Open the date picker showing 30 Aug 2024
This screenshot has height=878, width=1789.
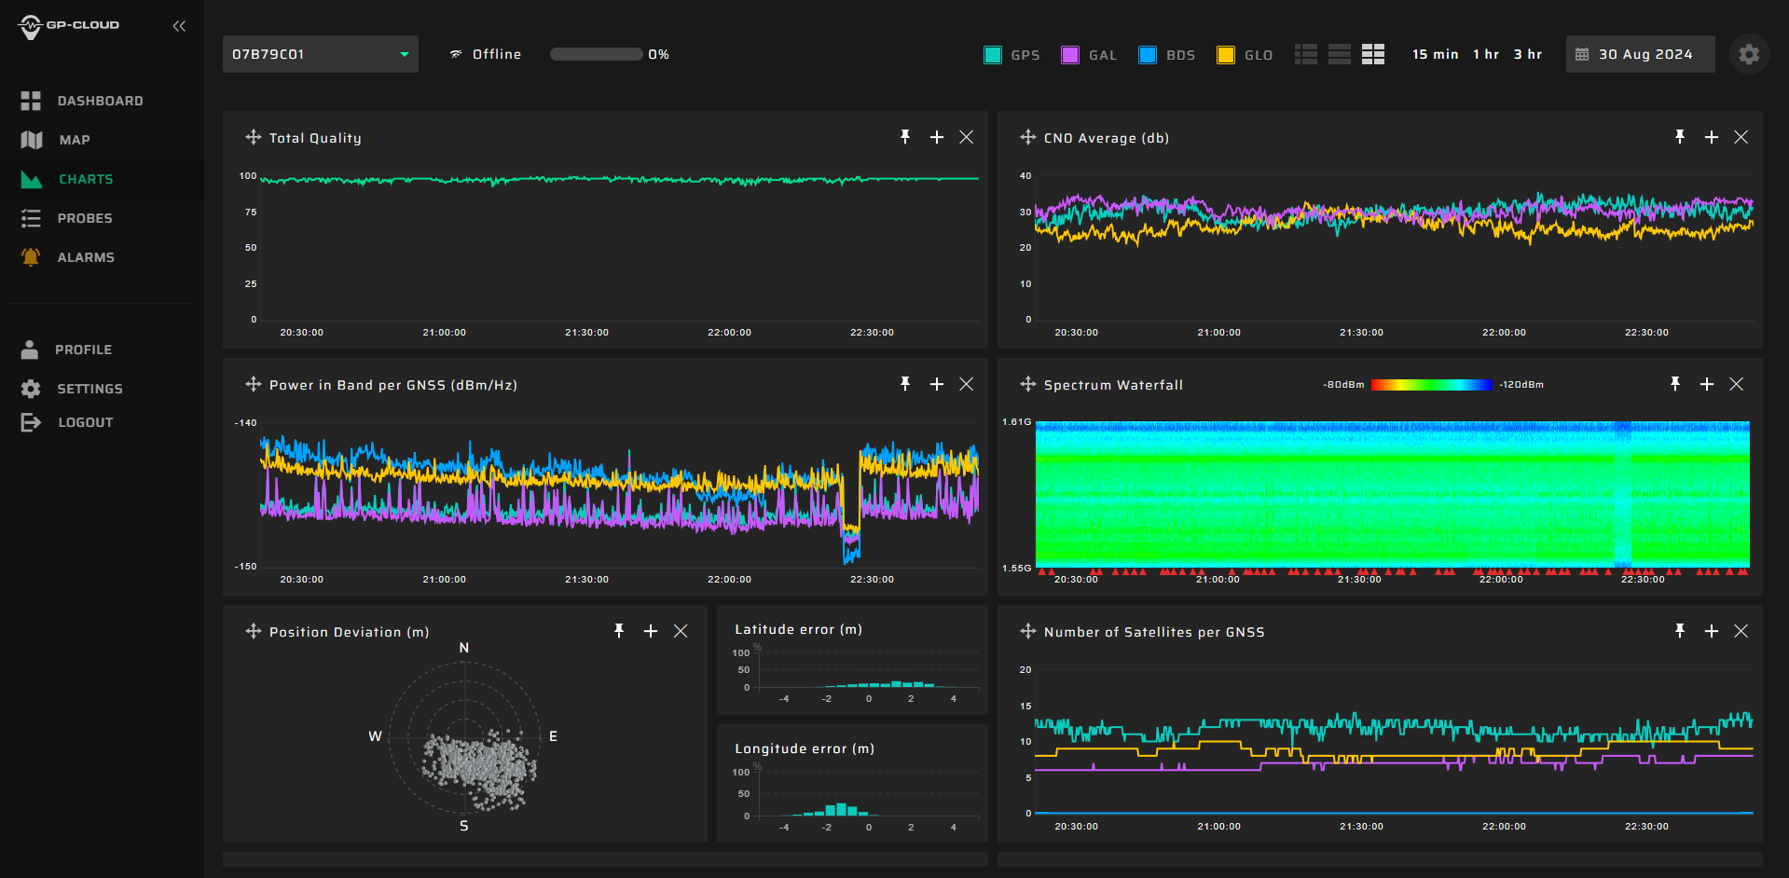click(x=1640, y=54)
